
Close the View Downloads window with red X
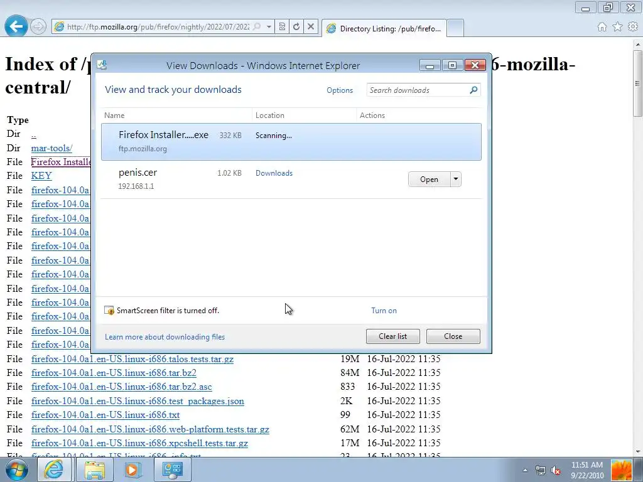(475, 65)
